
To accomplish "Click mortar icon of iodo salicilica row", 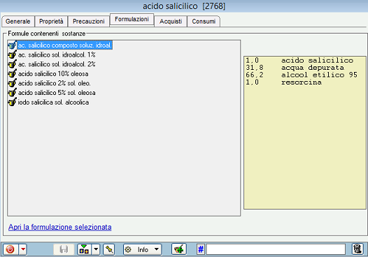I will pos(12,103).
